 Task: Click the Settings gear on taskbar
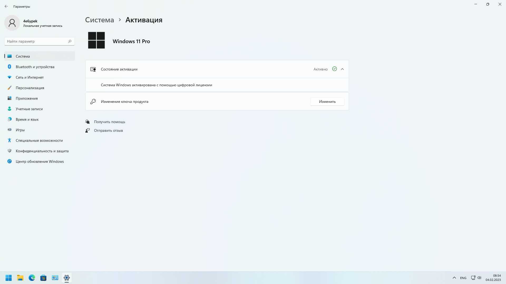point(67,278)
